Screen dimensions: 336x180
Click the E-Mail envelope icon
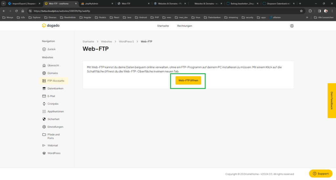coord(44,96)
